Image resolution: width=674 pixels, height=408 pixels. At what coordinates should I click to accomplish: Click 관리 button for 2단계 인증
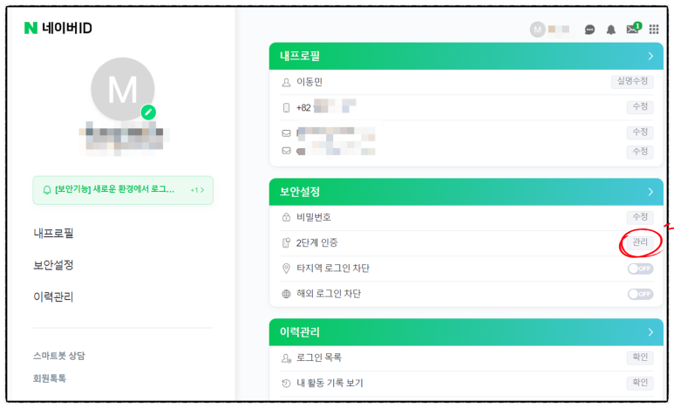click(640, 242)
